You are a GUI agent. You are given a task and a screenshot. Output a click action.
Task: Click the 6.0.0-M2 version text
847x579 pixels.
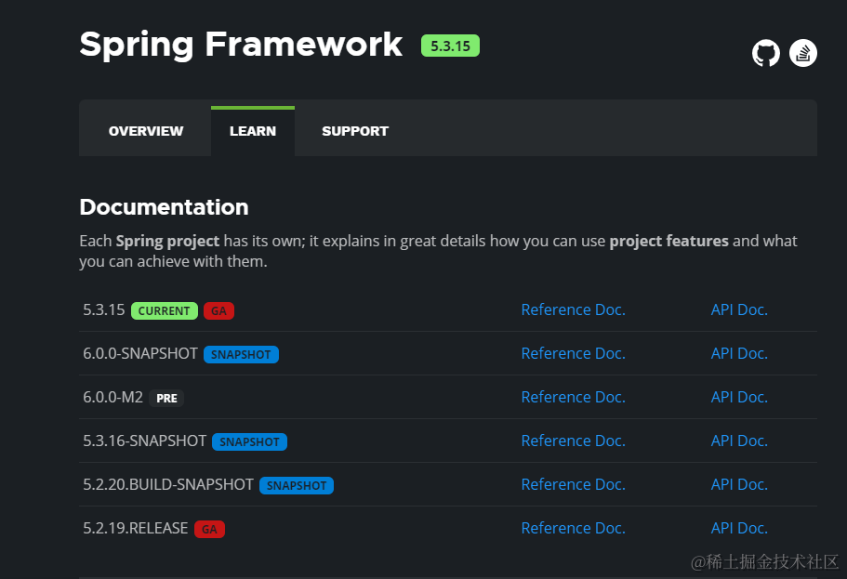point(112,397)
